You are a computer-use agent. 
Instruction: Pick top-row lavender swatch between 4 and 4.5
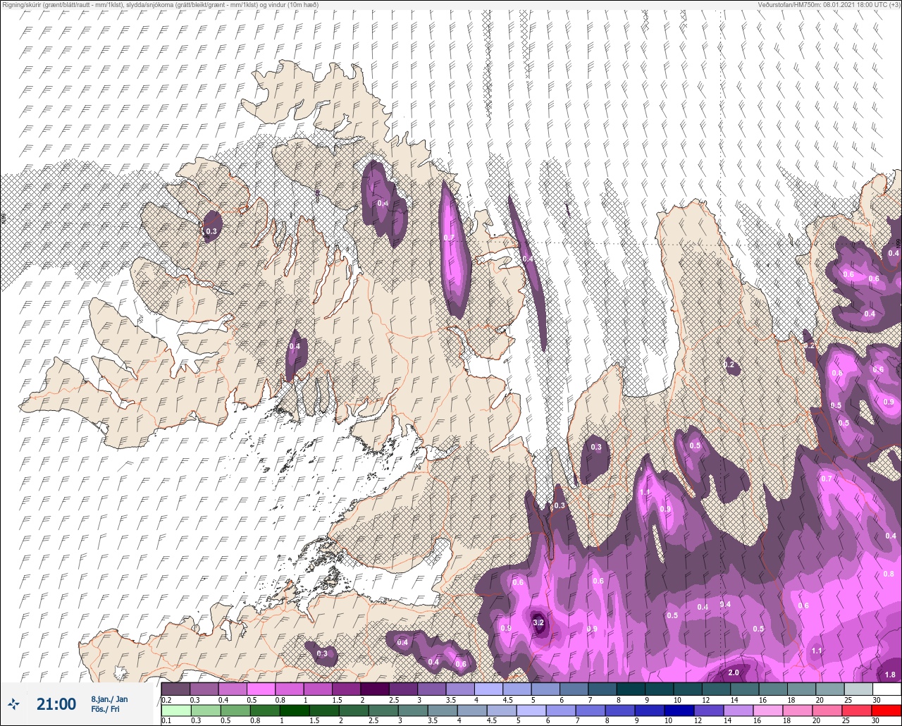click(488, 689)
